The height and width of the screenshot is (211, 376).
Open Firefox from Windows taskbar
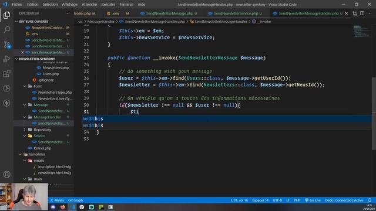point(63,207)
